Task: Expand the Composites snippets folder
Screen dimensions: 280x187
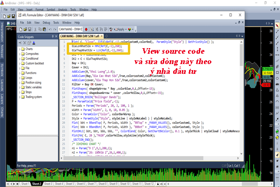Action: (x=20, y=54)
